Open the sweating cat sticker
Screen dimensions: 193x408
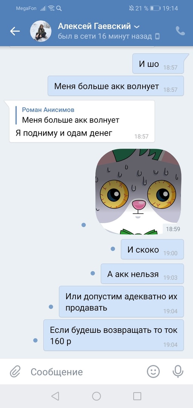[138, 192]
